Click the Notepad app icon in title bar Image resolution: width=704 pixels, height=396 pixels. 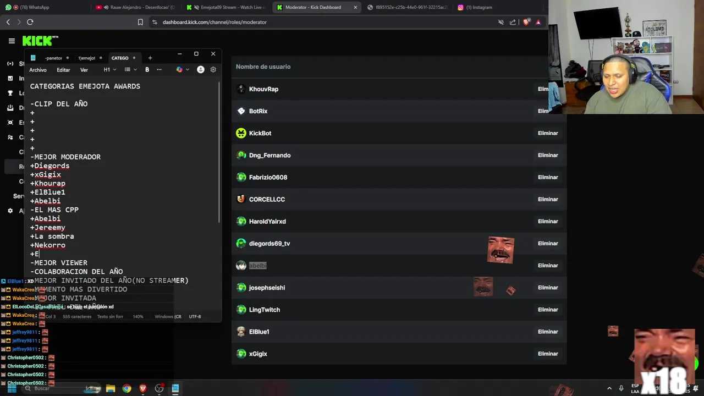pos(33,58)
